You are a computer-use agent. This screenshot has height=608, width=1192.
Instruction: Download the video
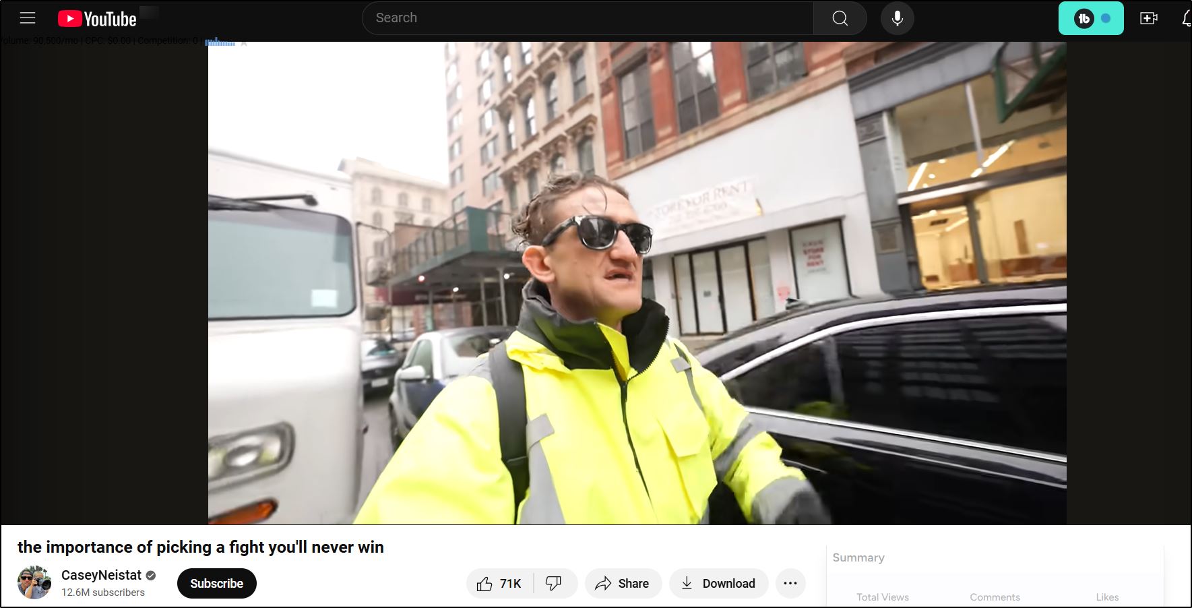pyautogui.click(x=718, y=584)
